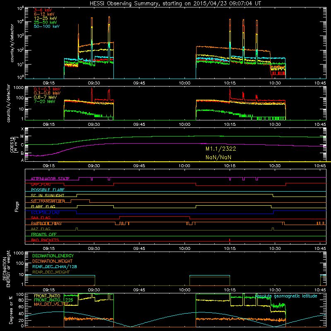Select the BAD_PACKETS flag label
The image size is (331, 331).
[x=45, y=240]
